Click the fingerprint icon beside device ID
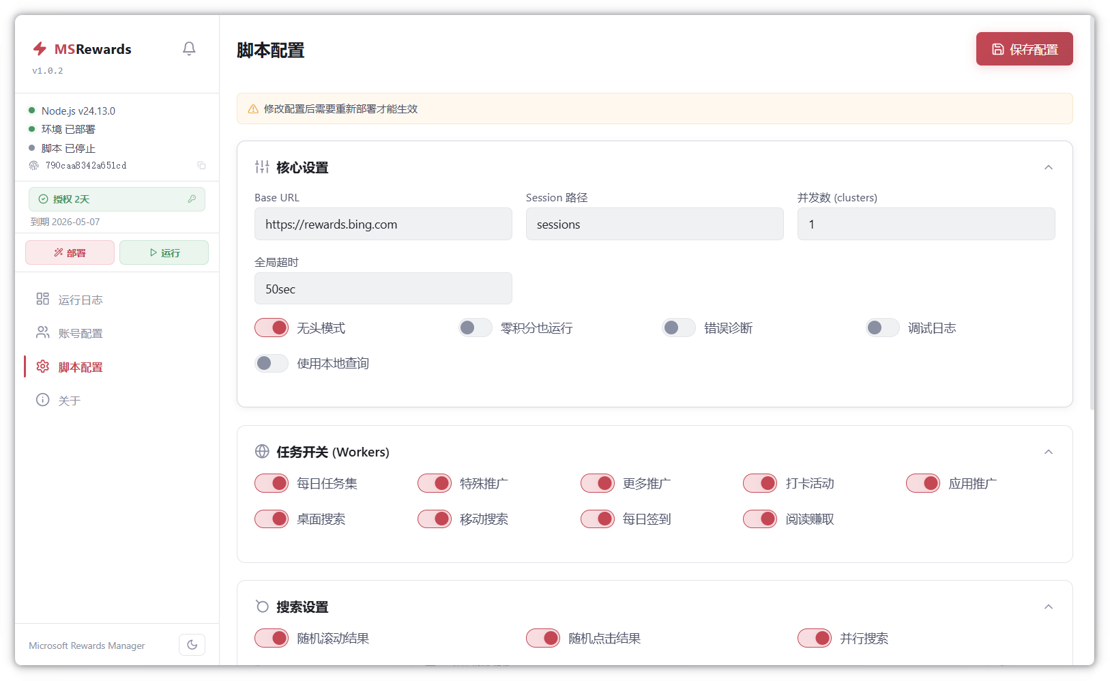 pos(33,165)
